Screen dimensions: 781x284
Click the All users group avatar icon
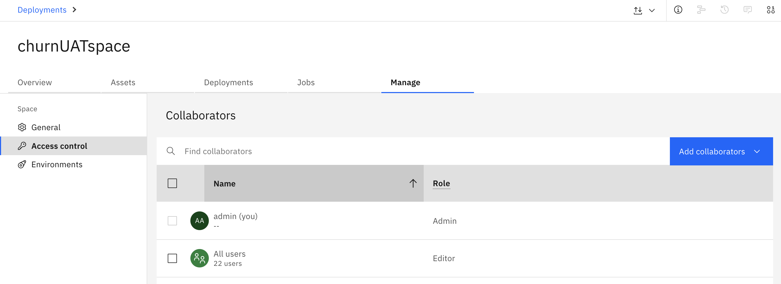200,258
